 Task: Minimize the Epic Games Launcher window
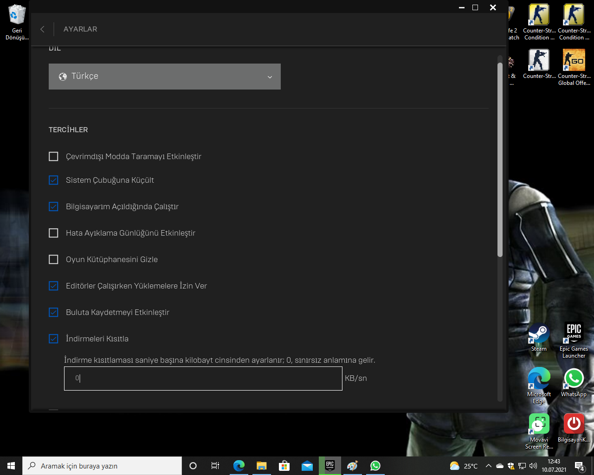point(462,7)
